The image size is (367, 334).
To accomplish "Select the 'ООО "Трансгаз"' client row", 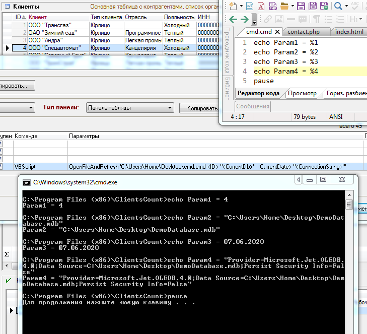I will pyautogui.click(x=50, y=25).
